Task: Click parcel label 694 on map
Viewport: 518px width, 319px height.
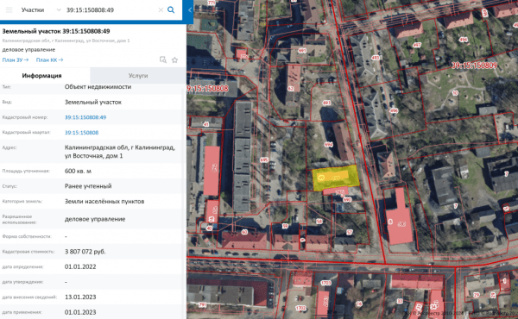Action: click(x=328, y=145)
